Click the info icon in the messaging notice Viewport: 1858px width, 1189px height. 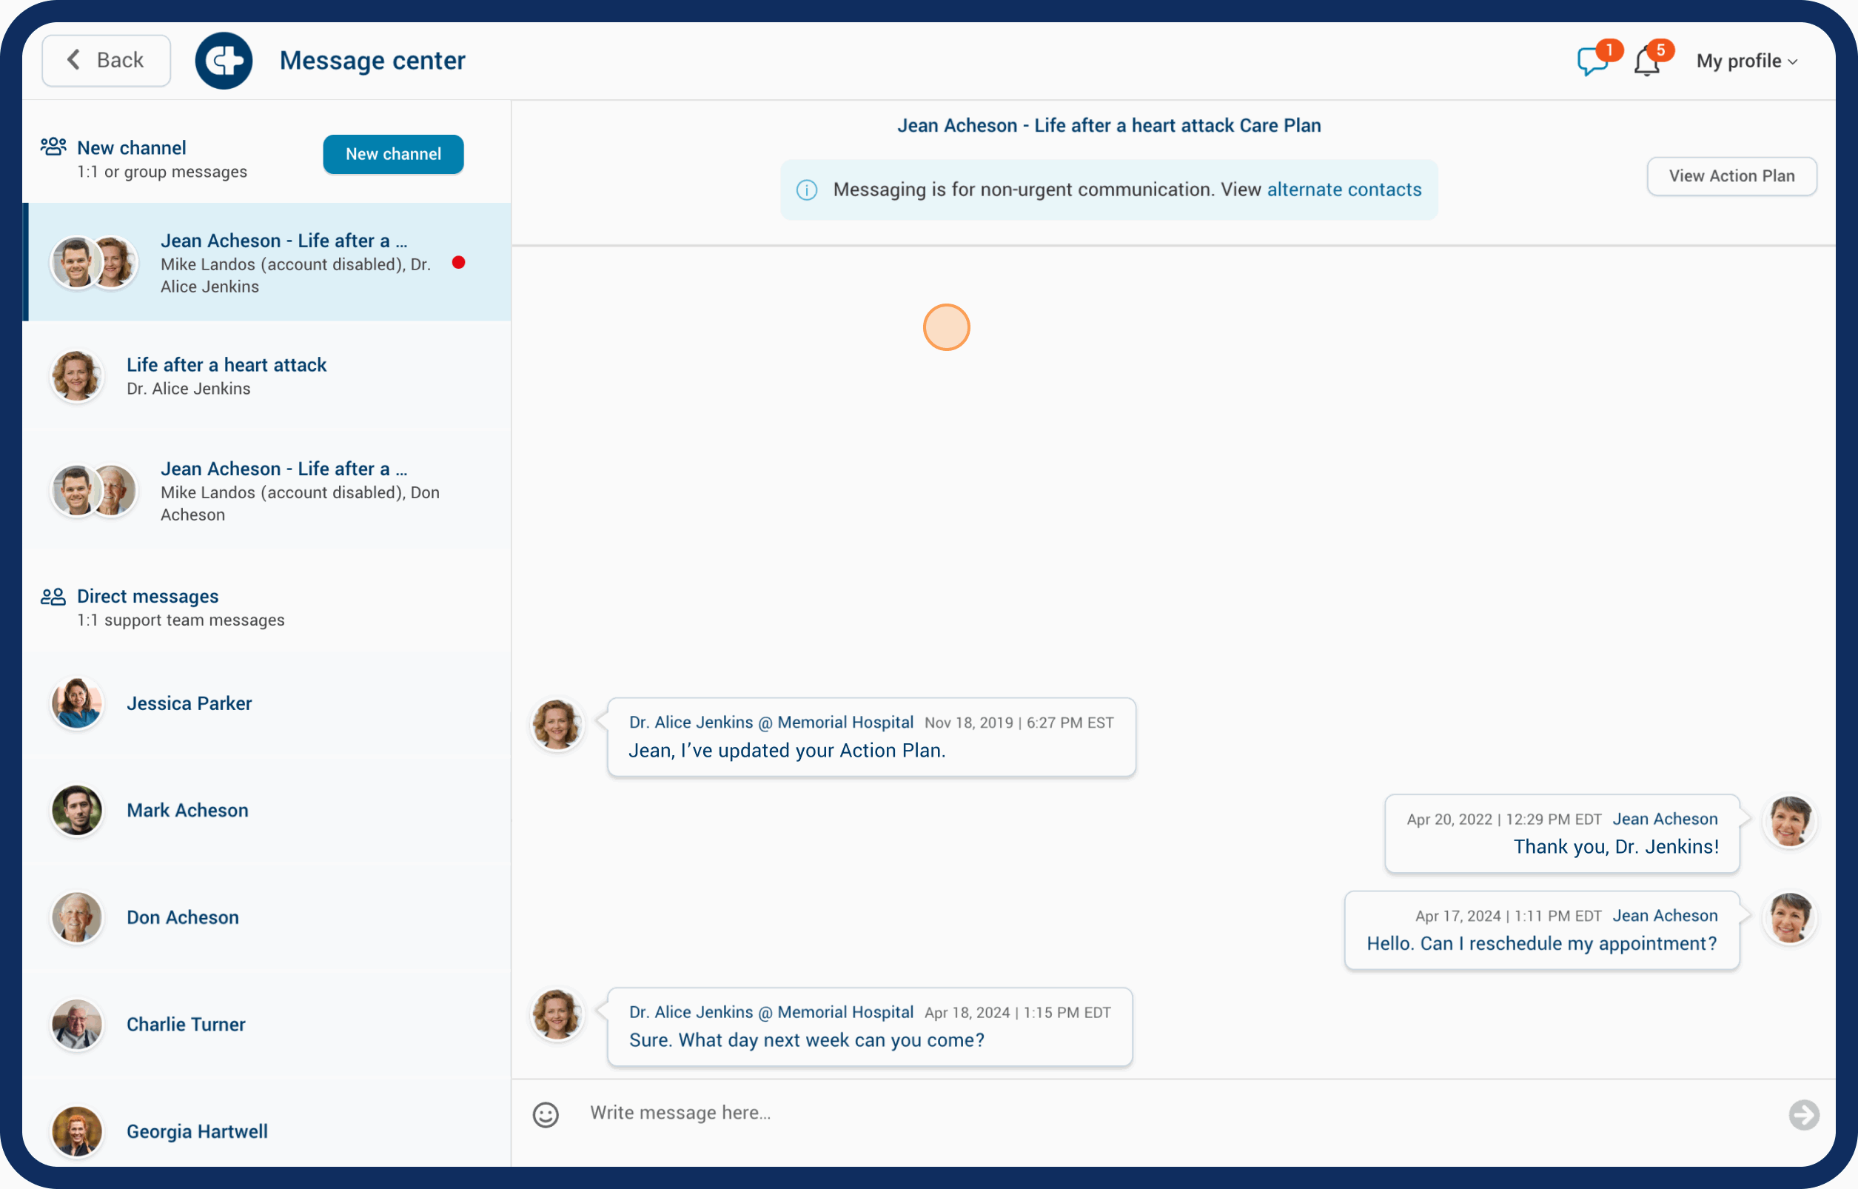click(807, 190)
